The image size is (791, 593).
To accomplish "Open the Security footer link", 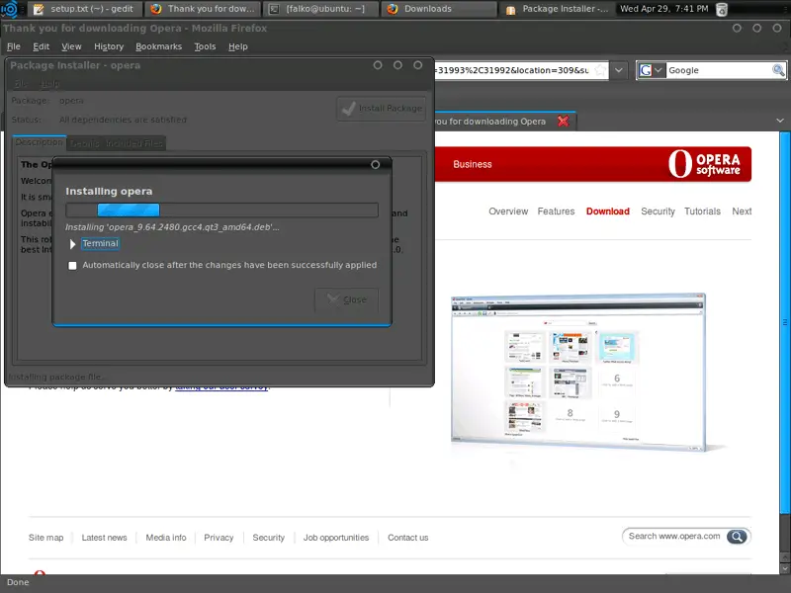I will point(268,538).
